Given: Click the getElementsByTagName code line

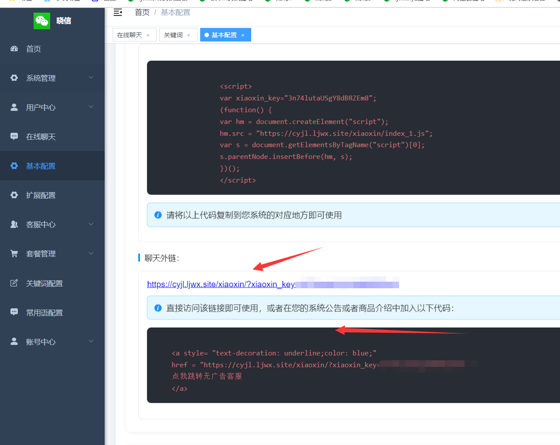Looking at the screenshot, I should coord(322,145).
